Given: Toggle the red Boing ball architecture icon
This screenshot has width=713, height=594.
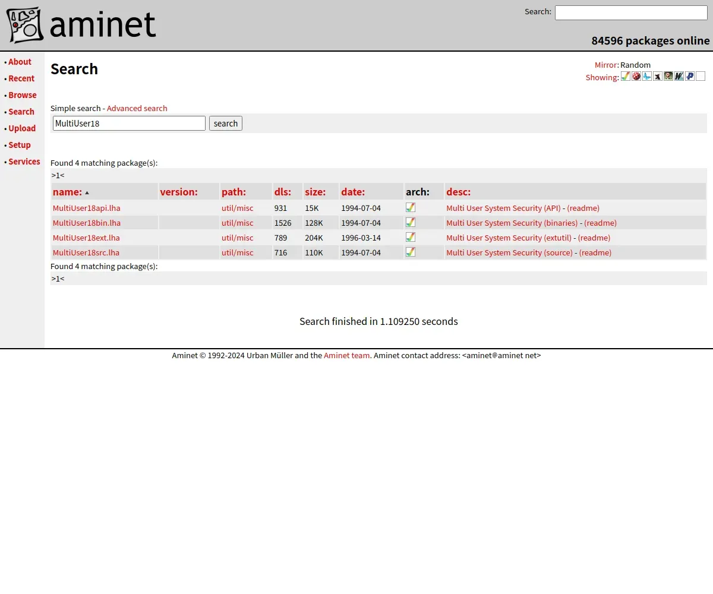Looking at the screenshot, I should point(636,76).
